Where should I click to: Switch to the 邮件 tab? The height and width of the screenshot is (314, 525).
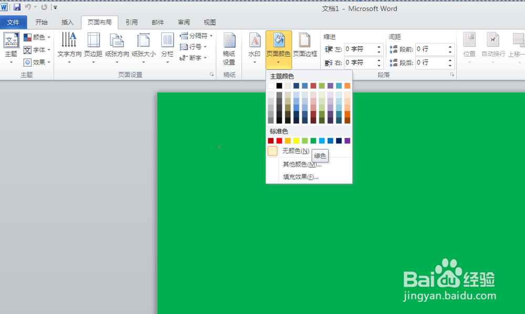tap(157, 23)
